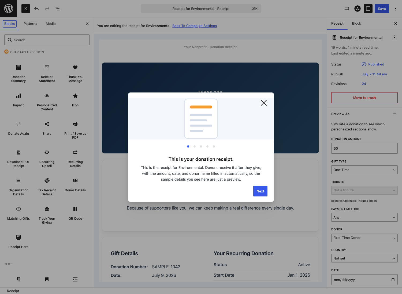This screenshot has height=294, width=402.
Task: Toggle the settings sidebar panel
Action: pyautogui.click(x=368, y=9)
